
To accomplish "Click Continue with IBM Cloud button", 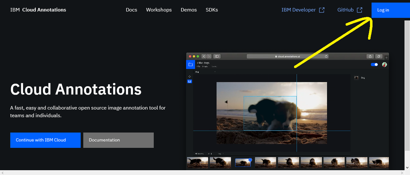I will tap(45, 140).
